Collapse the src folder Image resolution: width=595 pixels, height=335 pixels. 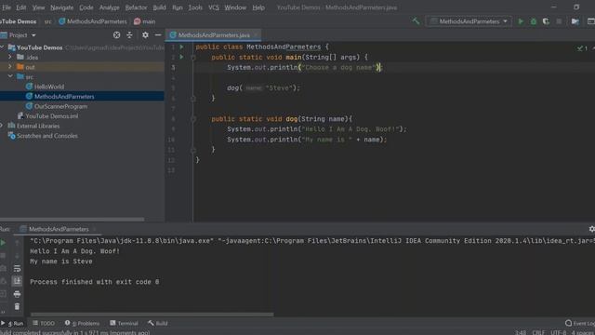pos(10,76)
